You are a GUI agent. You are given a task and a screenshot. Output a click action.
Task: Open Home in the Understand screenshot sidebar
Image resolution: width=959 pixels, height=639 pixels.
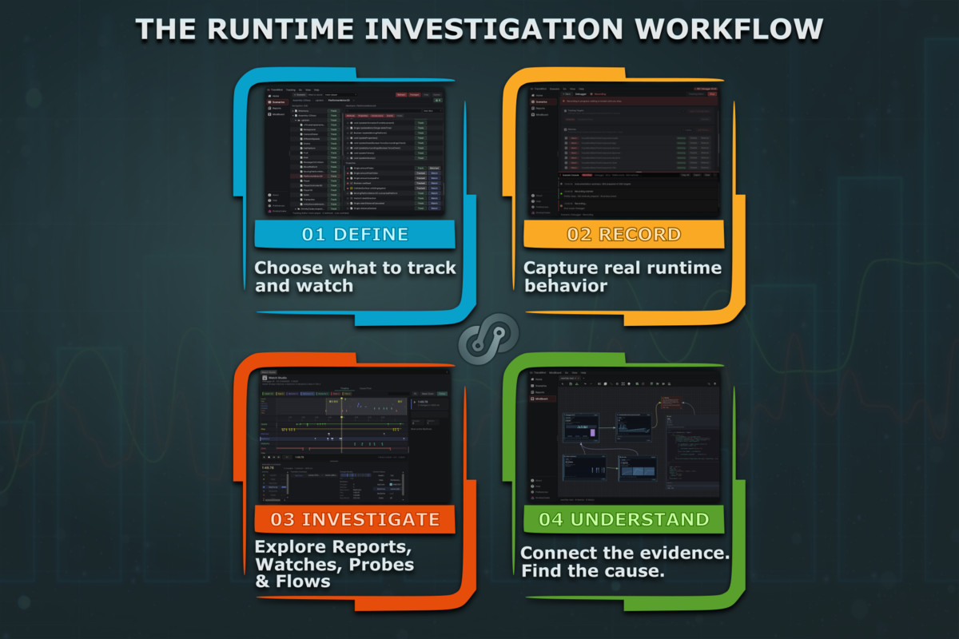coord(538,379)
